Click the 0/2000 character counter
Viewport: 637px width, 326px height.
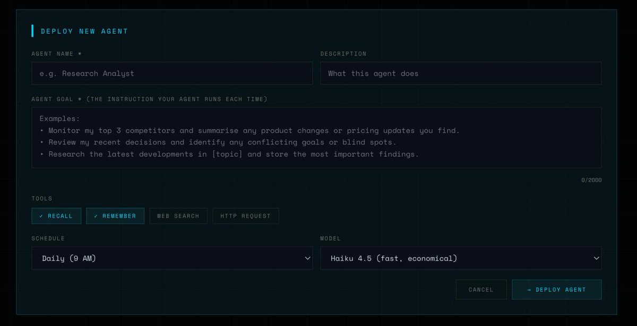click(x=591, y=180)
